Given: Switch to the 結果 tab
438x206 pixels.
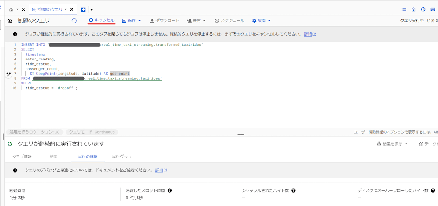Looking at the screenshot, I should tap(54, 157).
